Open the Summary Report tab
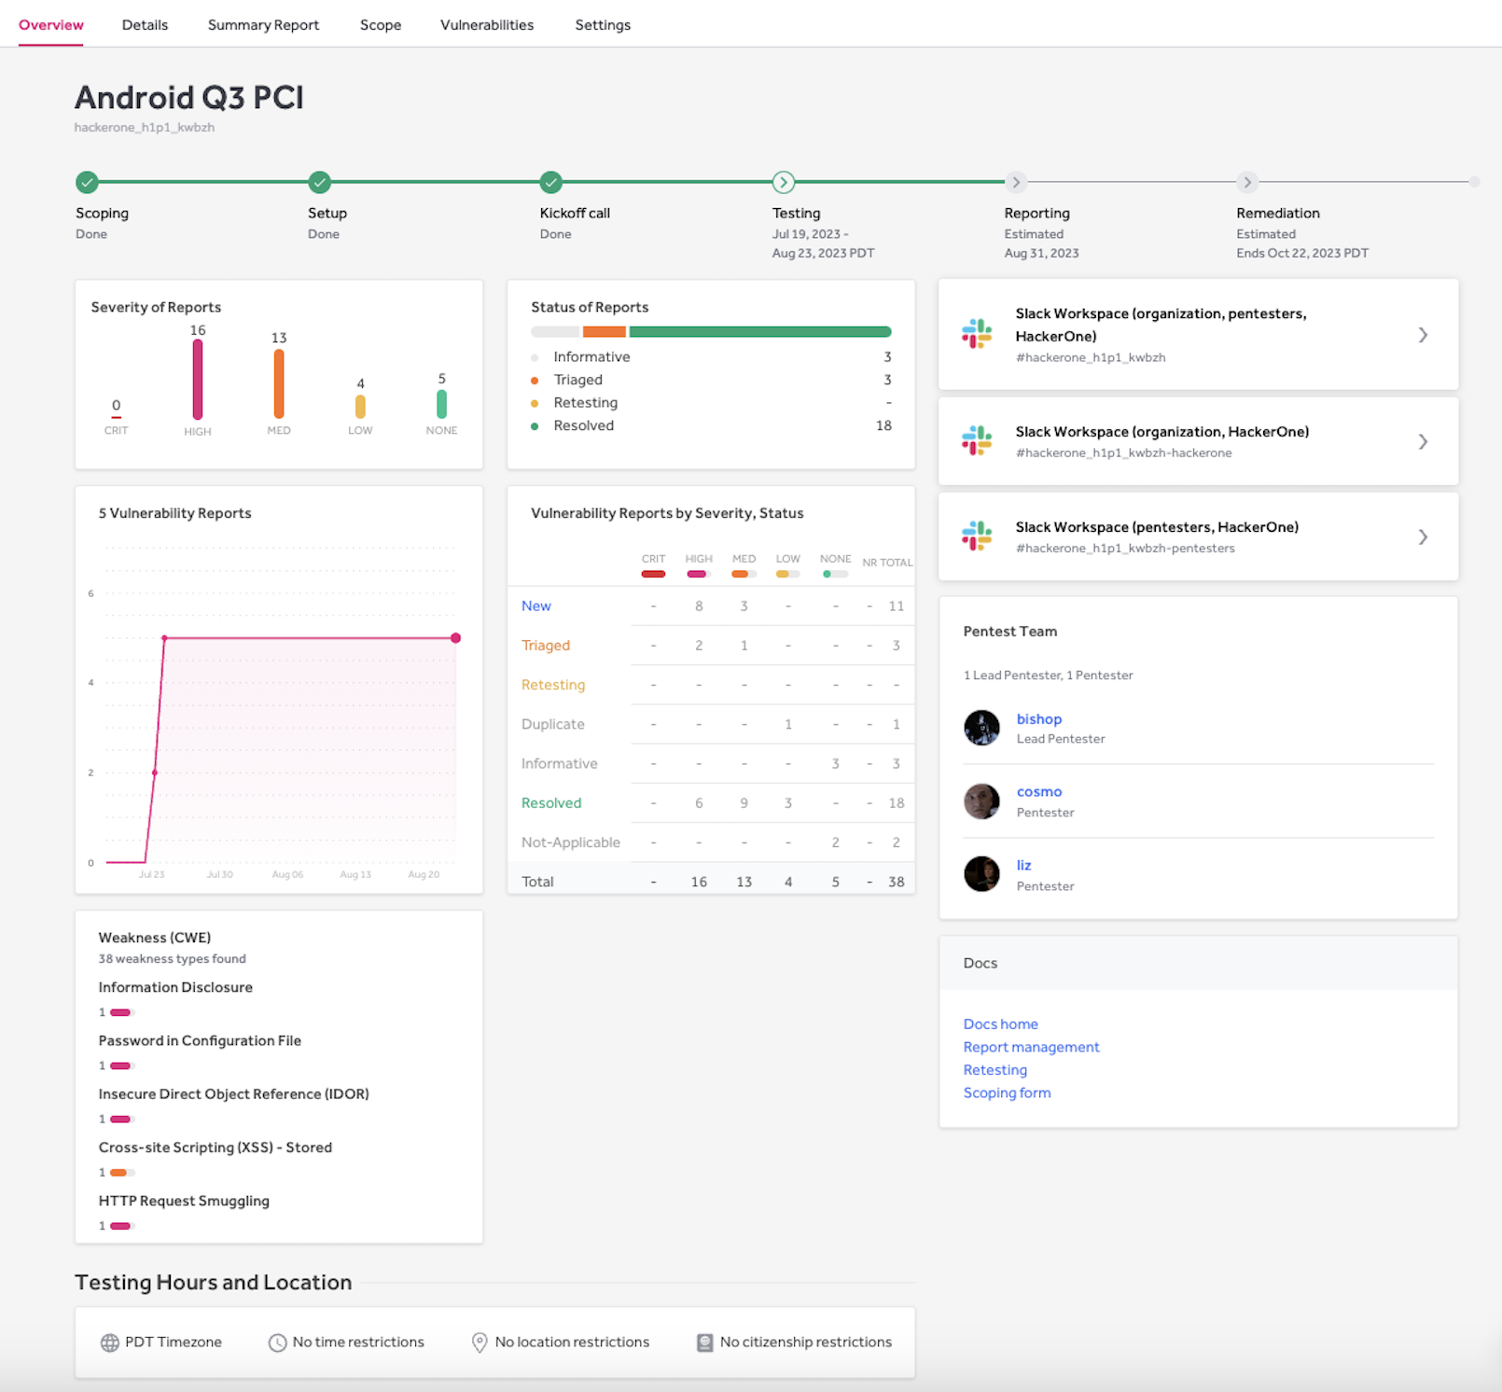 [x=263, y=24]
